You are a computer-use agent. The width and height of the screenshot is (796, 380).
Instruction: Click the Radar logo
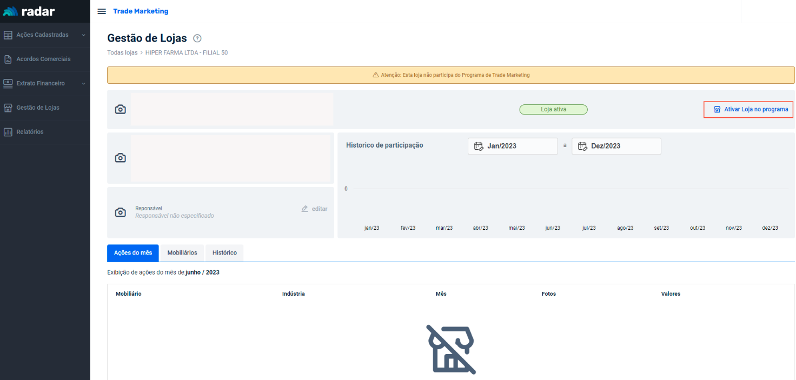(29, 11)
